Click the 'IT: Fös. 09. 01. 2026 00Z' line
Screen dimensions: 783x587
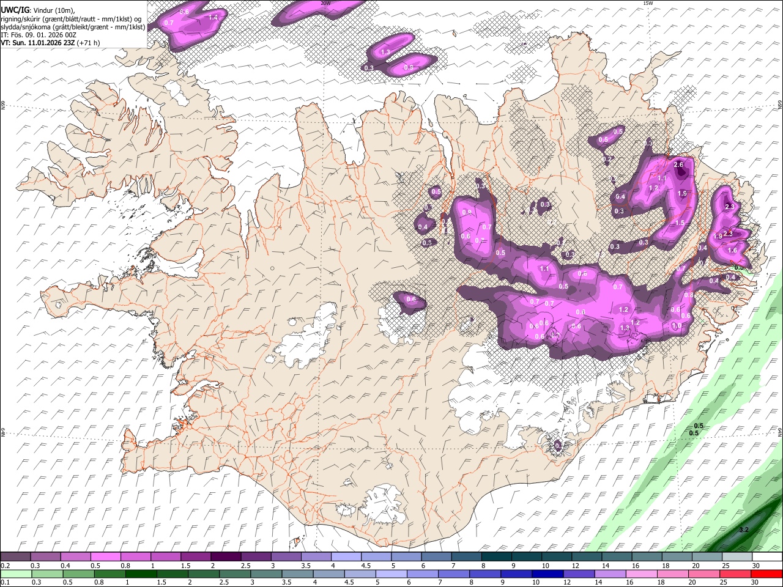[x=39, y=35]
